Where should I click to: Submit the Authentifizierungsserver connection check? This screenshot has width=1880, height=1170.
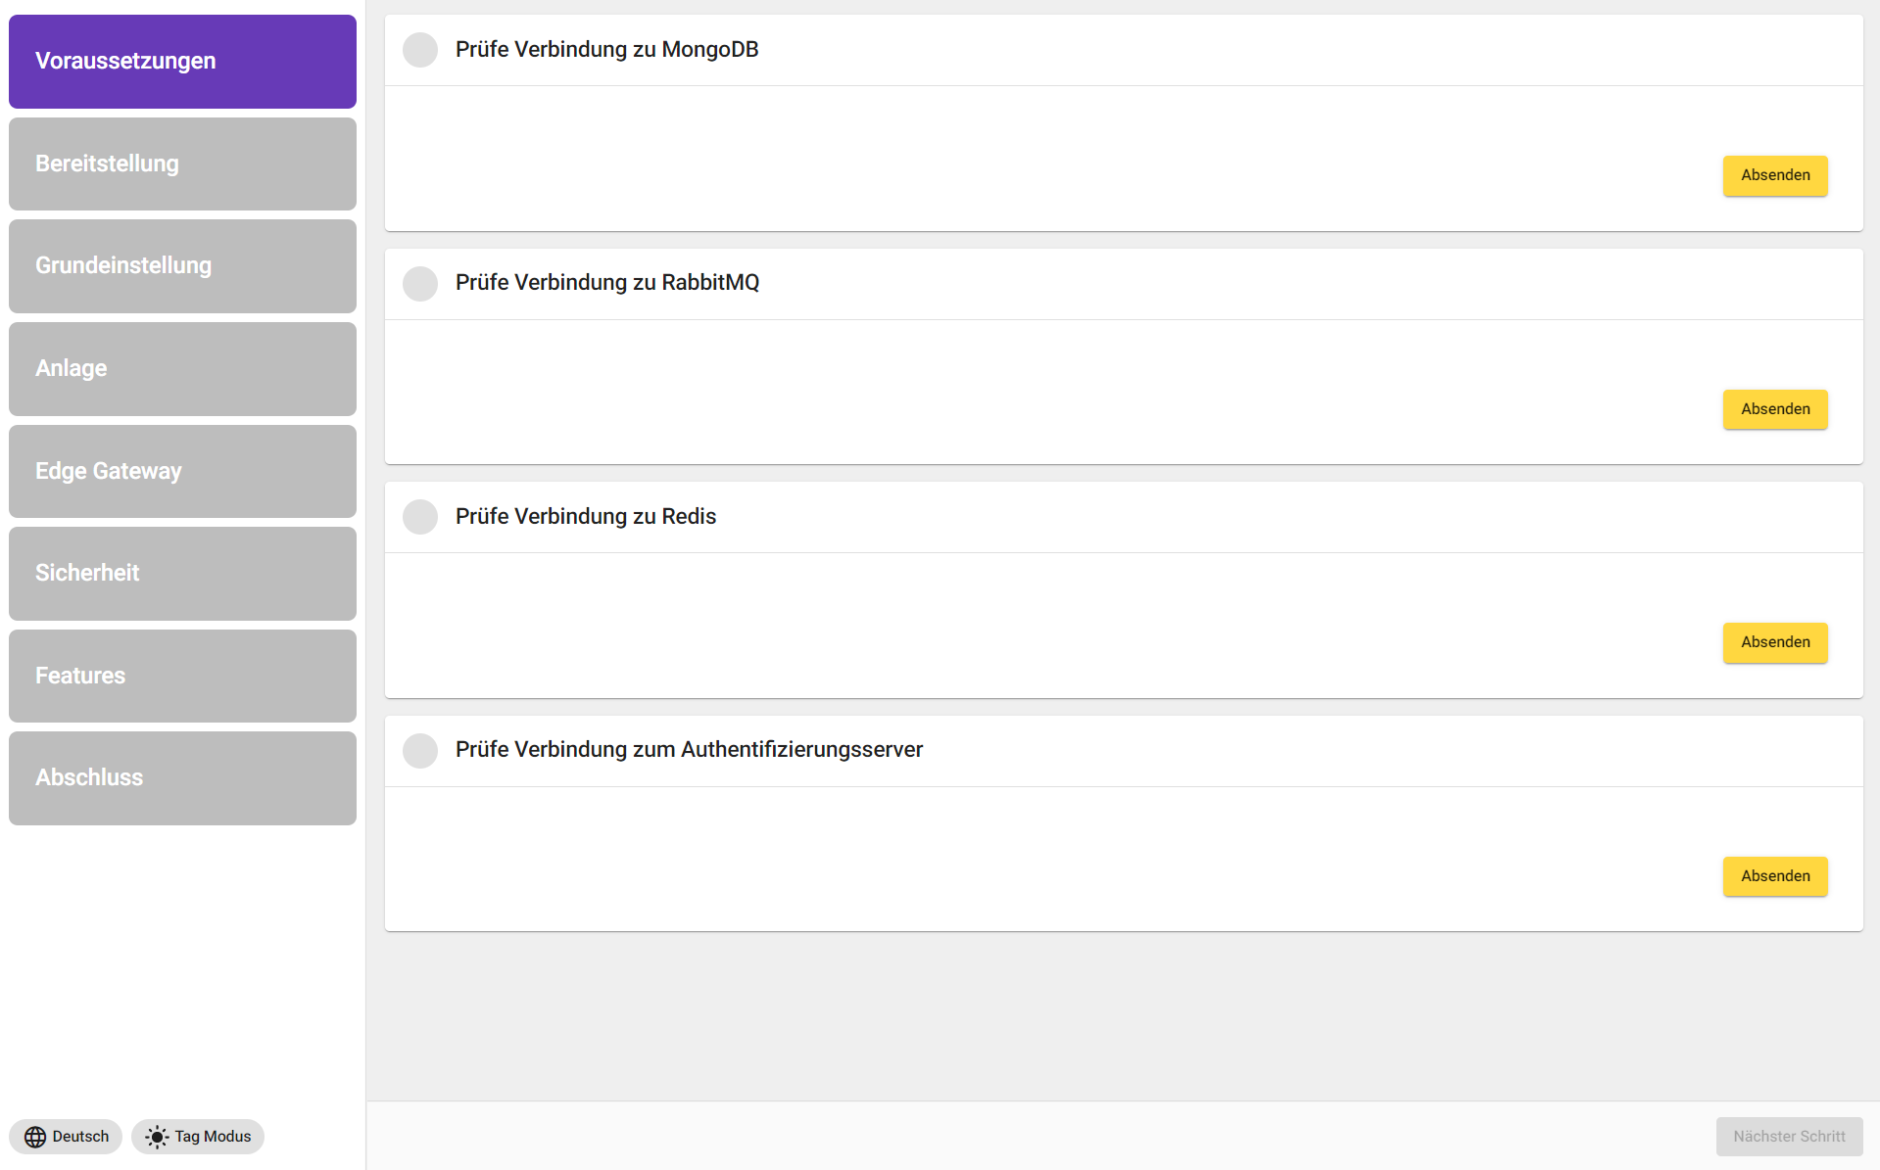click(1774, 876)
